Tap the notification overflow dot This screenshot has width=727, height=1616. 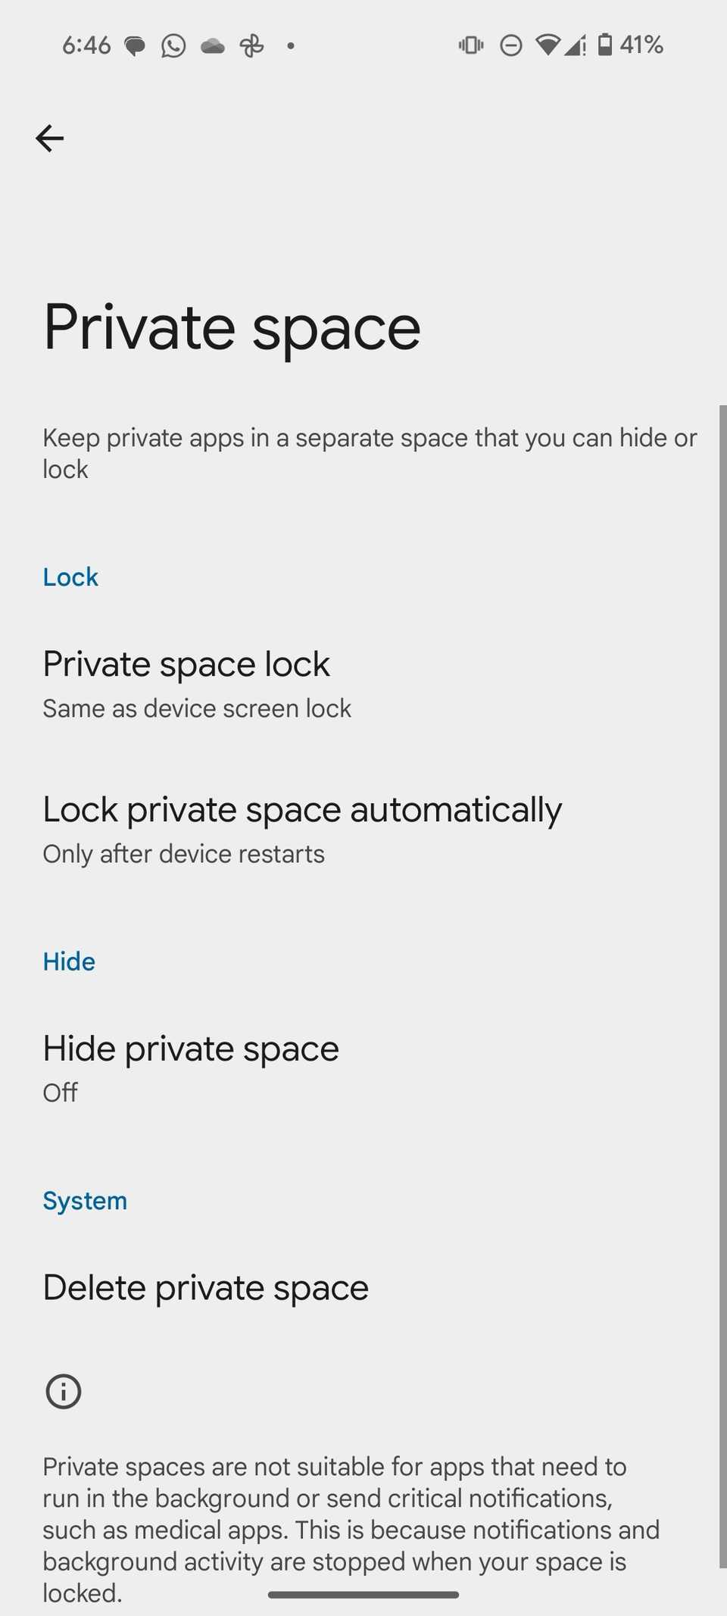(x=290, y=46)
